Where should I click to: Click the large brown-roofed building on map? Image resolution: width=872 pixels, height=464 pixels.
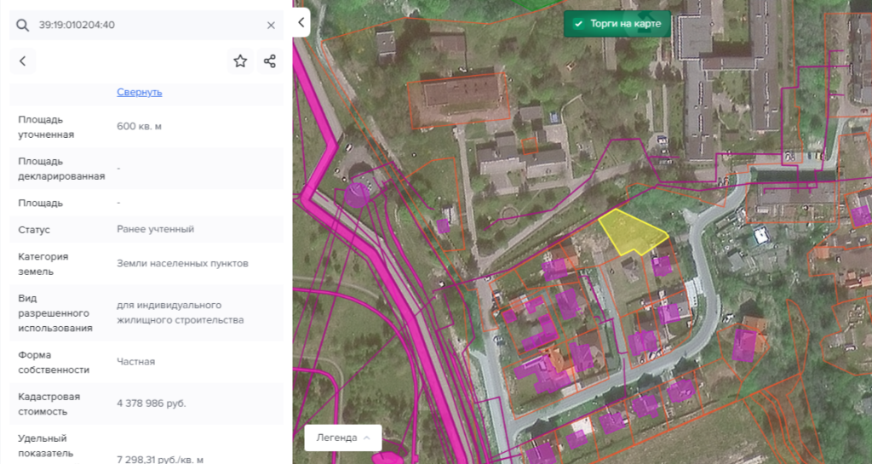[457, 95]
